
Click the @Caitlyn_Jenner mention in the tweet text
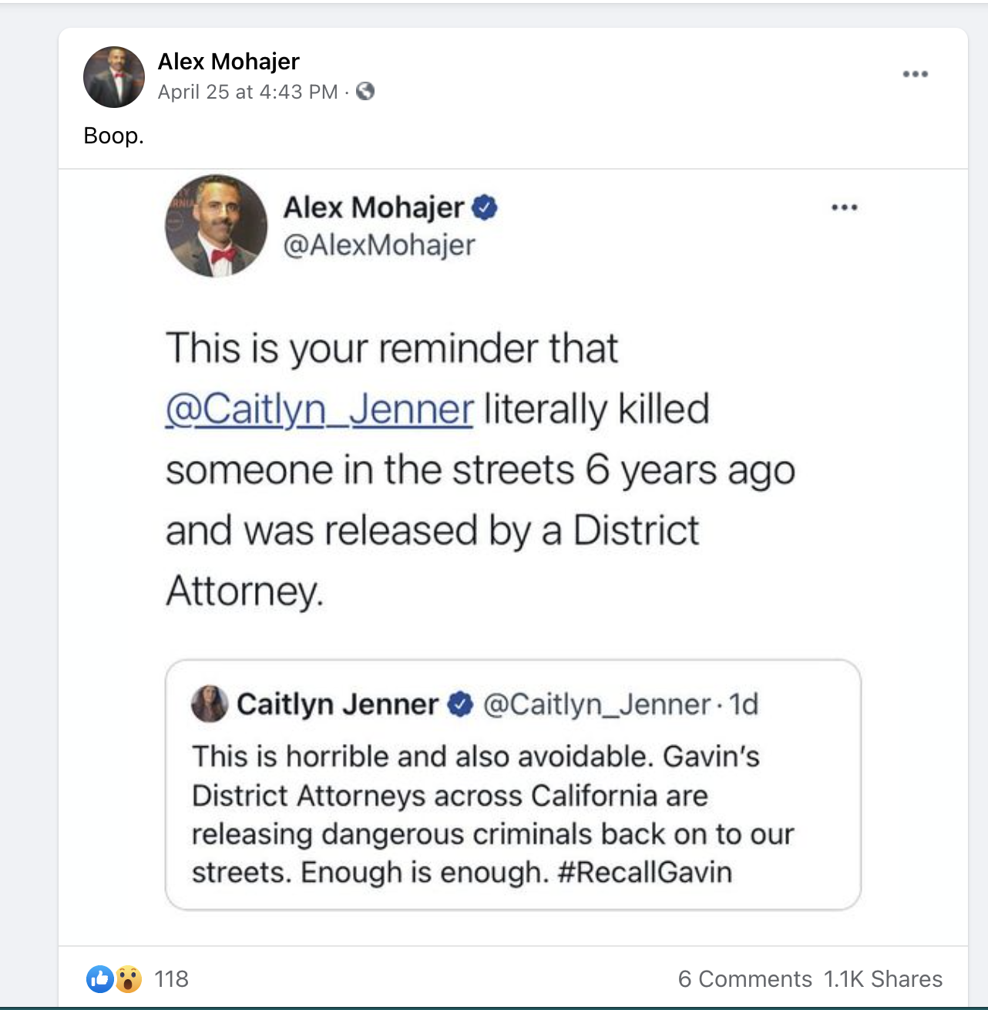click(319, 409)
